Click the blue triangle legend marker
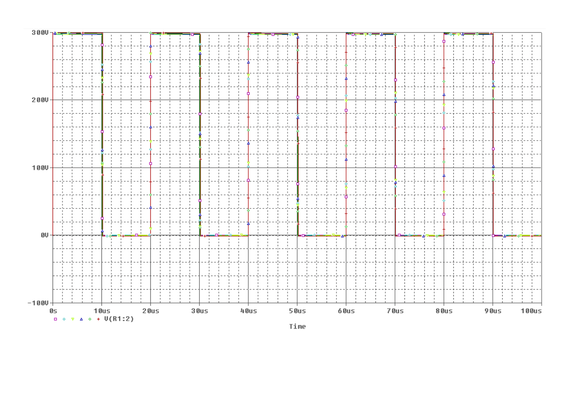Image resolution: width=572 pixels, height=404 pixels. click(81, 319)
